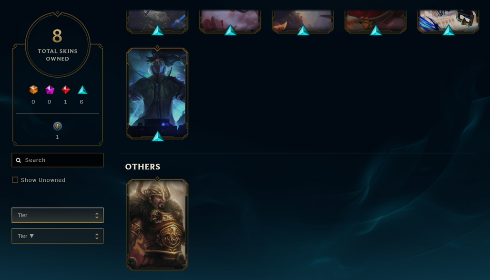The image size is (490, 280).
Task: Select the last skin card in top row
Action: click(x=448, y=21)
